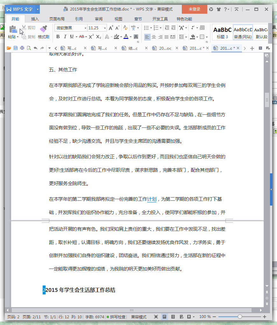This screenshot has height=325, width=277.
Task: Click the grow font size icon
Action: point(111,28)
